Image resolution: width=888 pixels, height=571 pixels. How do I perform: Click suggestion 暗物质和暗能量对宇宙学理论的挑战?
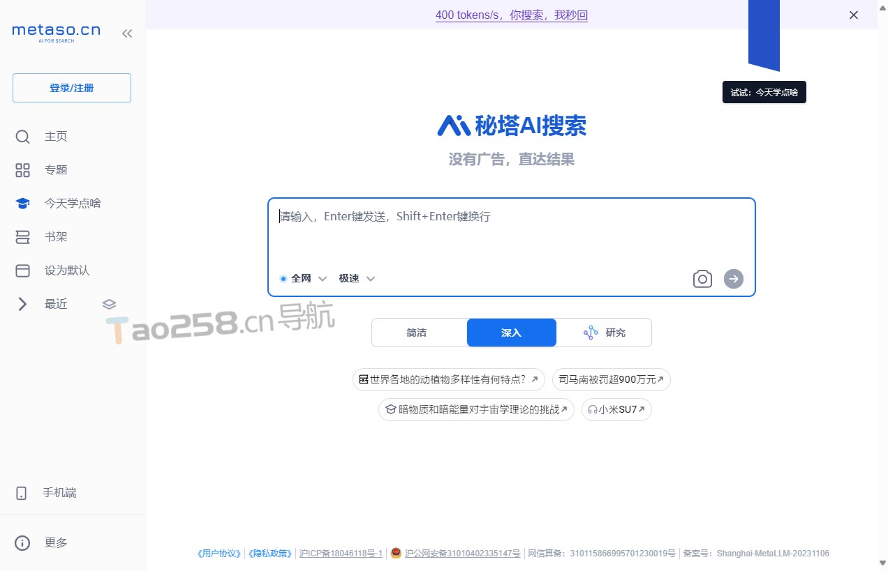477,409
